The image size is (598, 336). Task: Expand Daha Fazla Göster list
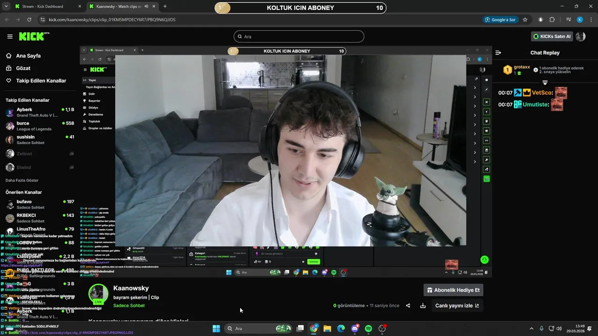click(22, 180)
